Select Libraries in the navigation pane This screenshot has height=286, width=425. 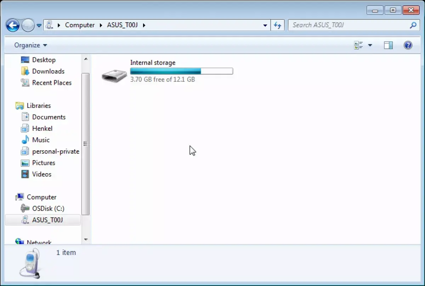click(x=39, y=105)
